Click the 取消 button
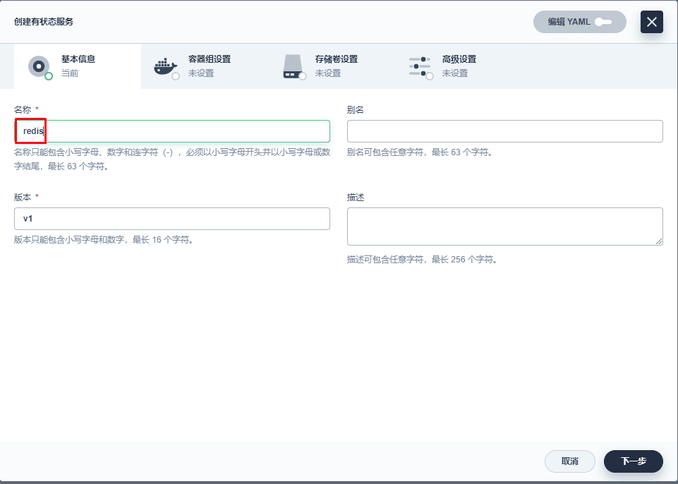 coord(570,461)
